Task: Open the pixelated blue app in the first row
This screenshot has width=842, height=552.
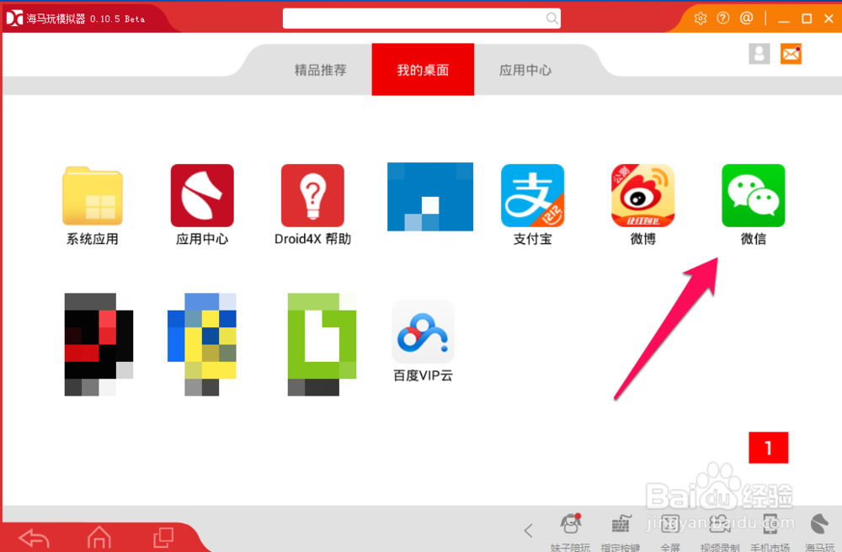Action: coord(430,197)
